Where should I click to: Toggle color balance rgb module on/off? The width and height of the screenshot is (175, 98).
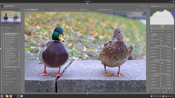(151, 32)
